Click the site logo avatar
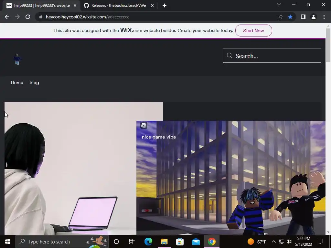Viewport: 331px width, 248px height. [17, 59]
